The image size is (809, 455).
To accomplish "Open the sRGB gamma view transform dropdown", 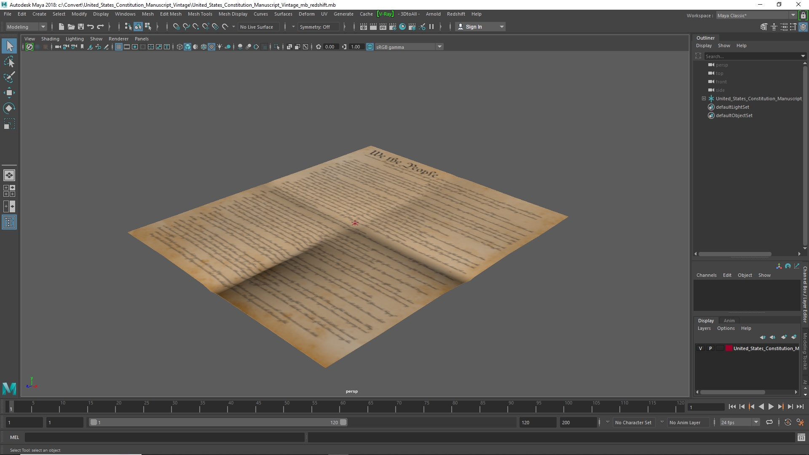I will 409,47.
